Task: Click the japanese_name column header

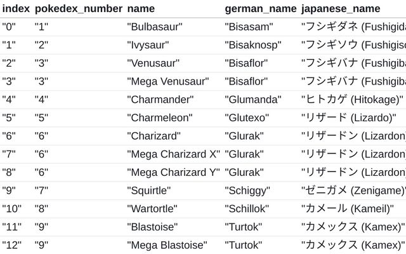Action: coord(341,8)
